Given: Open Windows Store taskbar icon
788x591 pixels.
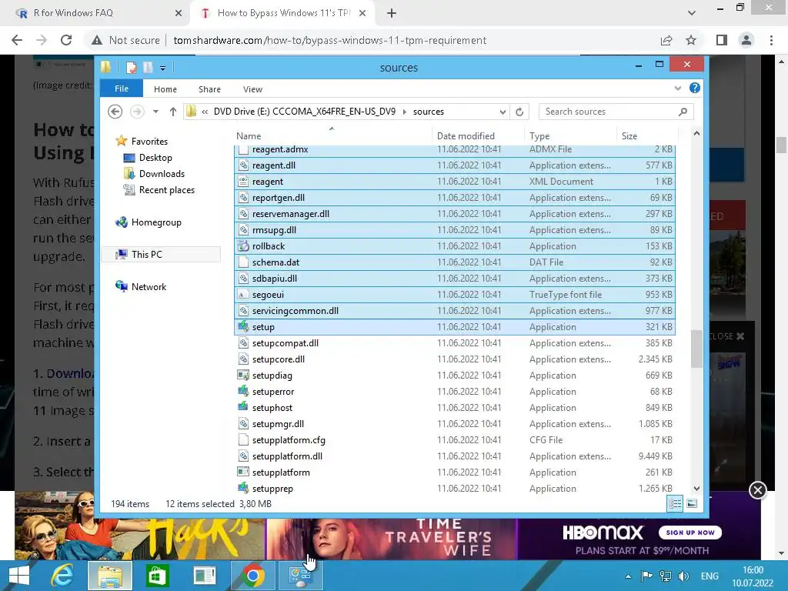Looking at the screenshot, I should (157, 576).
